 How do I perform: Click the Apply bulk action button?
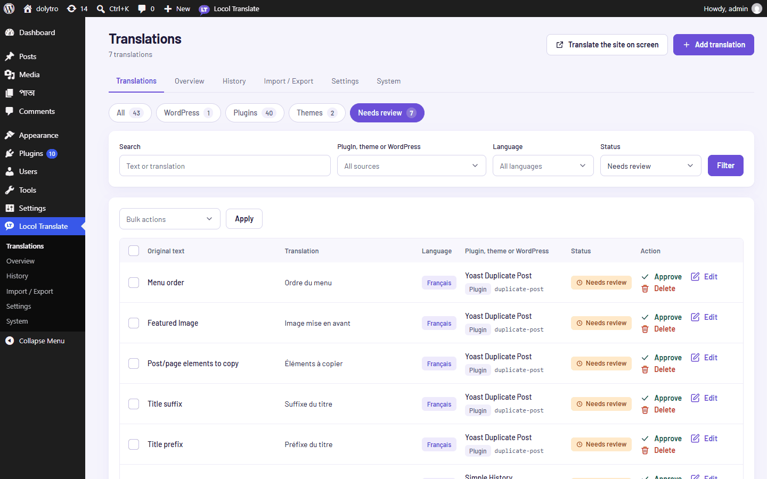[x=244, y=219]
